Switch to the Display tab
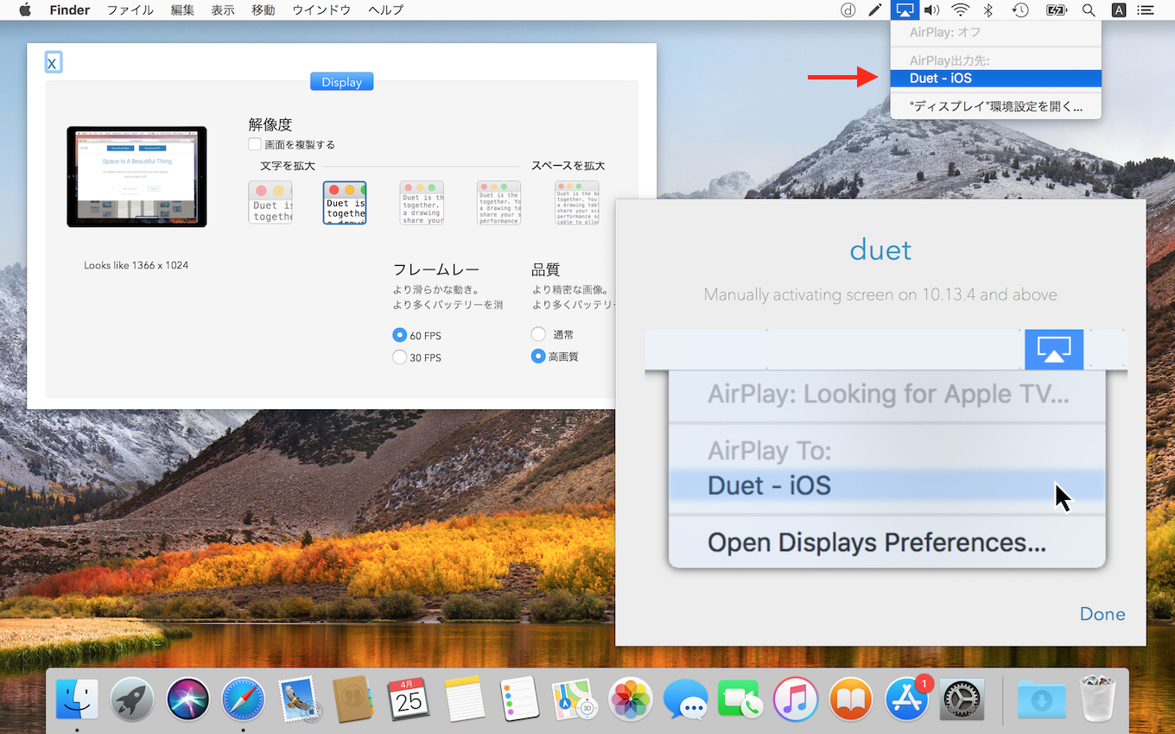 (x=342, y=82)
